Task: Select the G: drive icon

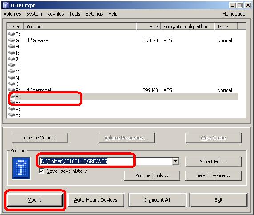Action: coord(12,40)
